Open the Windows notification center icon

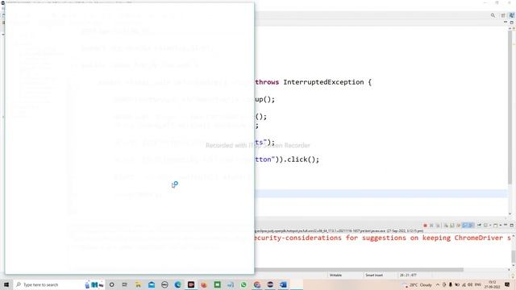click(508, 284)
